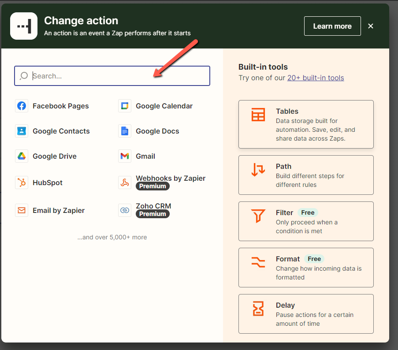Select Webhooks by Zapier label
The height and width of the screenshot is (350, 398).
171,178
